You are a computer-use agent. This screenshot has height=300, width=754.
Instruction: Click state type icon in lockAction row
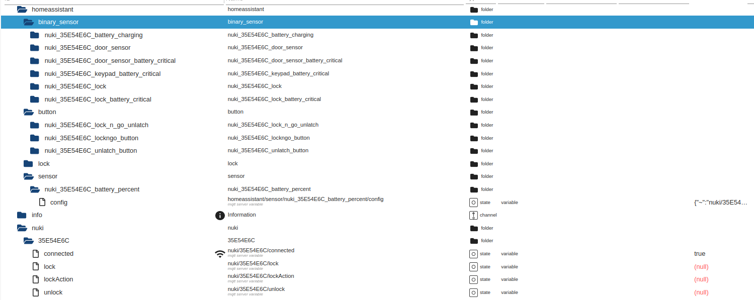[x=473, y=279]
